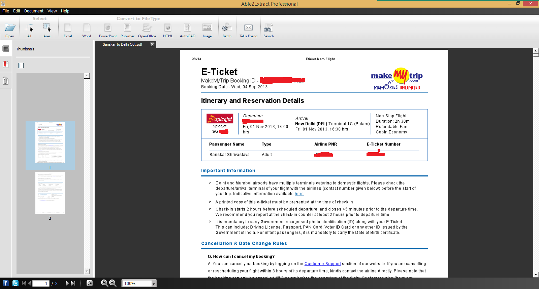Click document scroll down arrow
This screenshot has width=539, height=289.
(x=536, y=275)
